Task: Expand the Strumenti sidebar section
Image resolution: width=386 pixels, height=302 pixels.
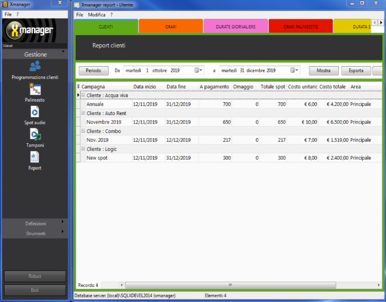Action: tap(35, 233)
